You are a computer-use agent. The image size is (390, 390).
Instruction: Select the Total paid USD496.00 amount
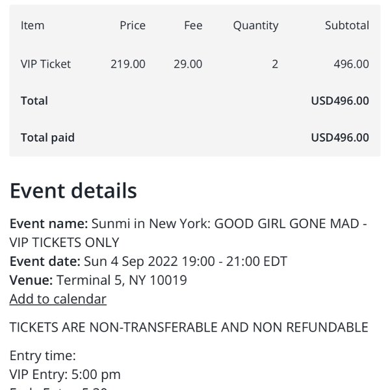pyautogui.click(x=340, y=138)
